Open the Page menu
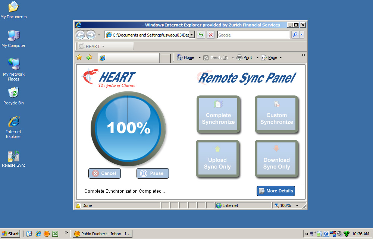This screenshot has height=239, width=373. click(272, 57)
